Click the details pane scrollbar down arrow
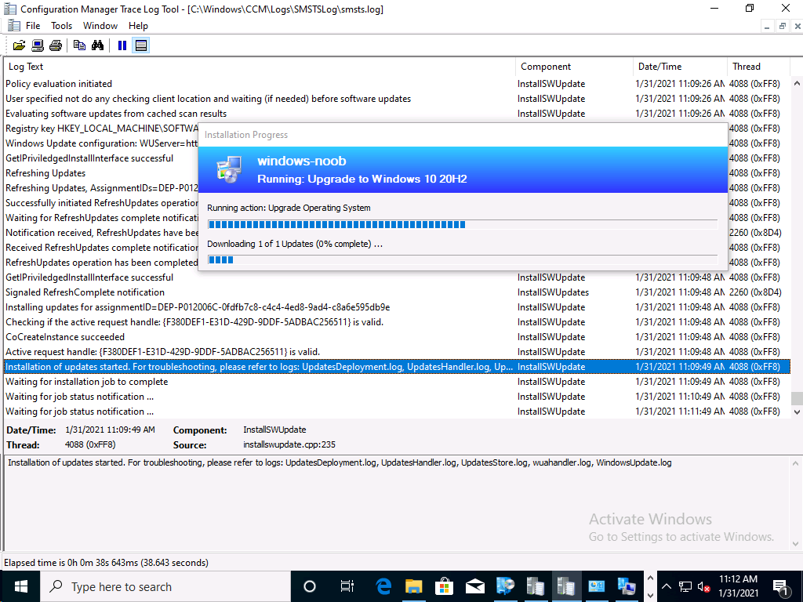 pos(795,544)
